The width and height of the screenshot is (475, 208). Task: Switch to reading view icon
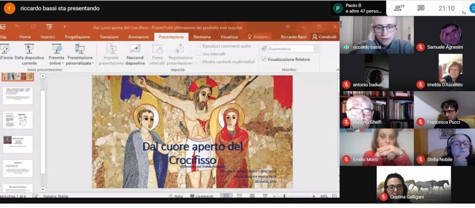(x=252, y=196)
